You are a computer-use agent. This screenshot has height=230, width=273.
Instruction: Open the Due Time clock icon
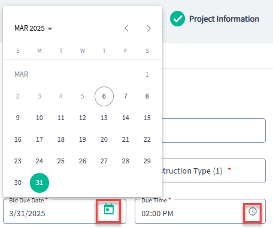253,211
